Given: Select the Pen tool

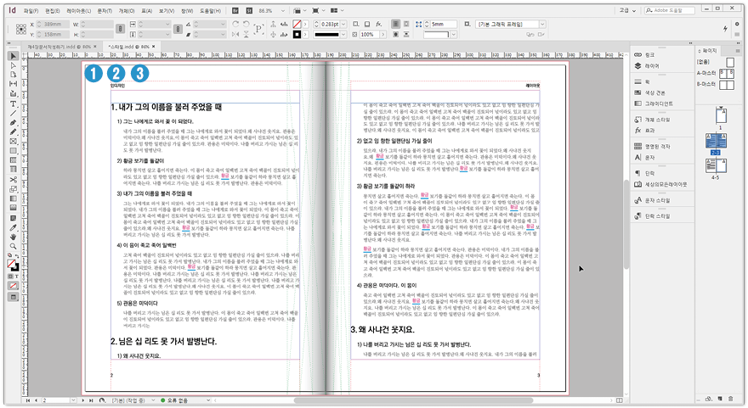Looking at the screenshot, I should pos(14,123).
